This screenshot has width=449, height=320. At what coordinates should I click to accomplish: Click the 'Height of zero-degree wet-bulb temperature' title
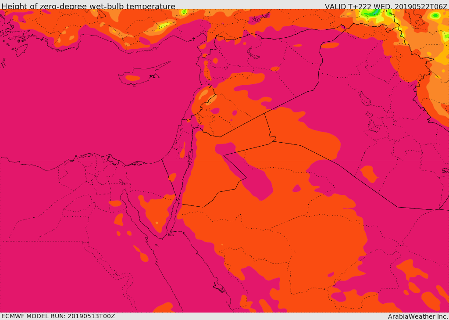pos(88,6)
